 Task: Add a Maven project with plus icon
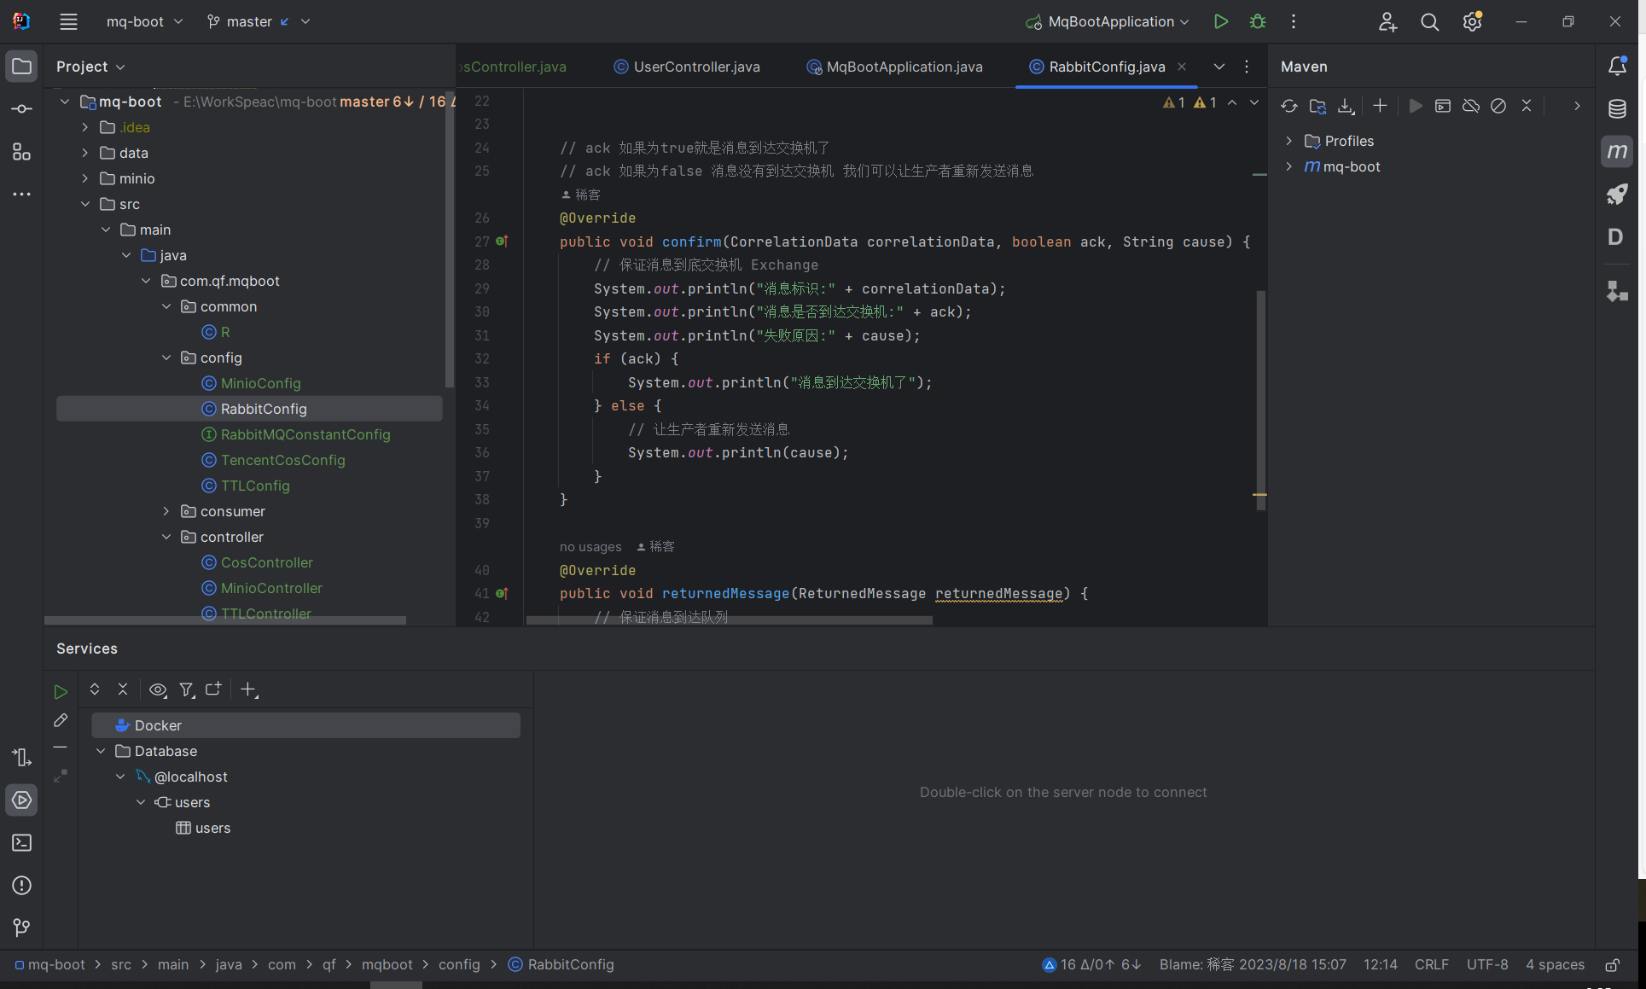[1380, 106]
